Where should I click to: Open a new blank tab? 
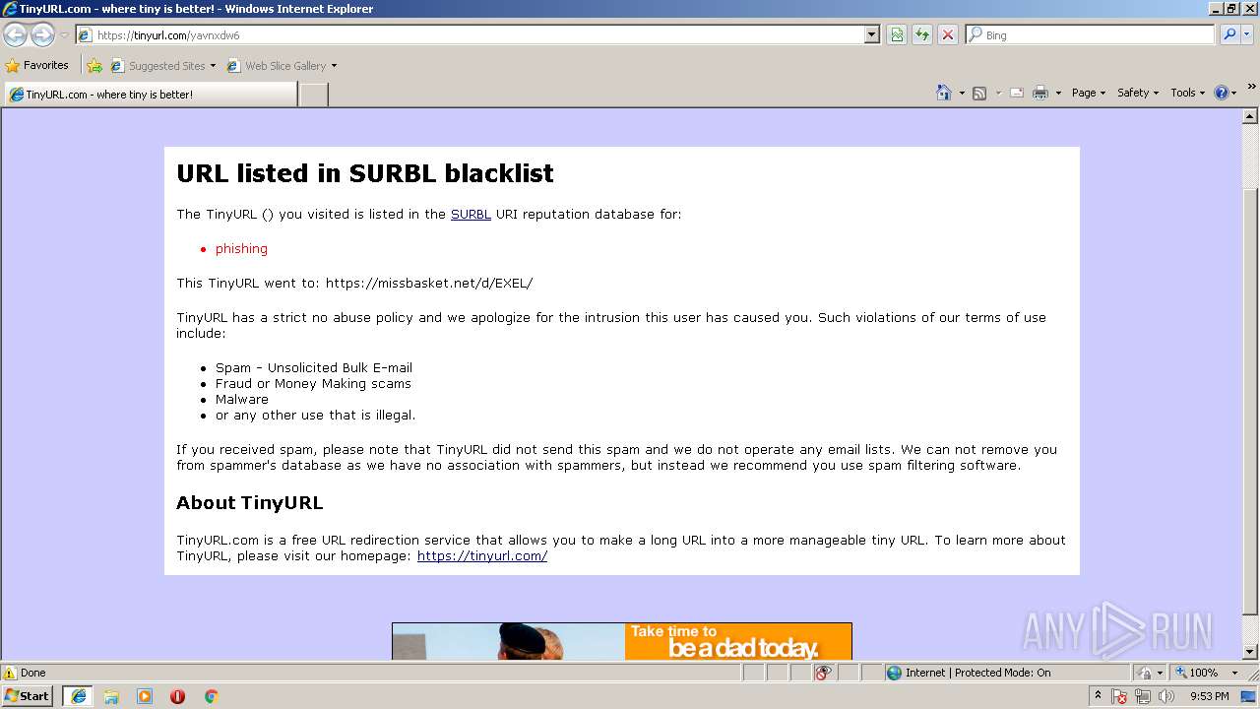tap(313, 95)
